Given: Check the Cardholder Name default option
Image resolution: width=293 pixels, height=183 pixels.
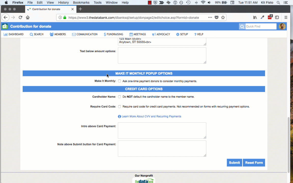Looking at the screenshot, I should 119,97.
